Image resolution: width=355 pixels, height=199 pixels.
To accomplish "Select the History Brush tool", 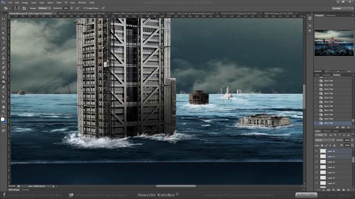I will (x=3, y=62).
